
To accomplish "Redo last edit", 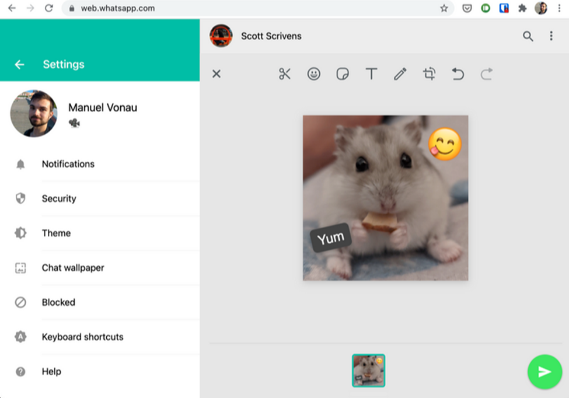I will pyautogui.click(x=487, y=74).
